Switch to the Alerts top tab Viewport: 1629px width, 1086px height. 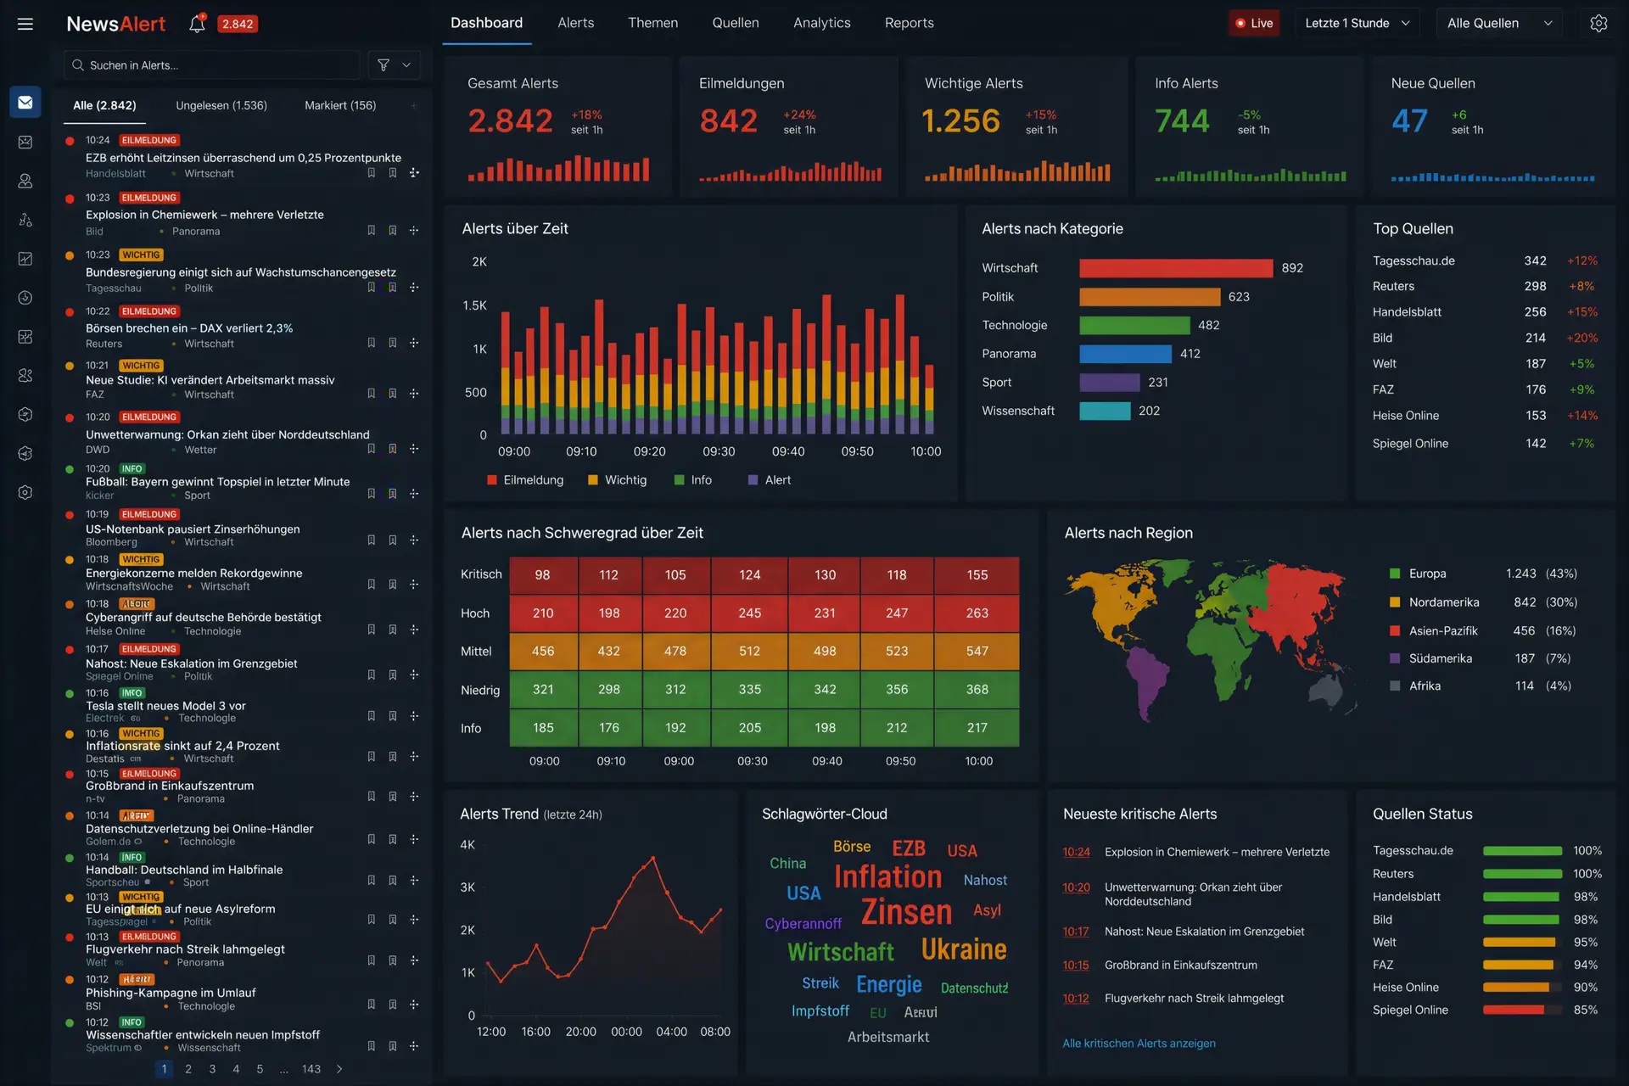tap(575, 23)
